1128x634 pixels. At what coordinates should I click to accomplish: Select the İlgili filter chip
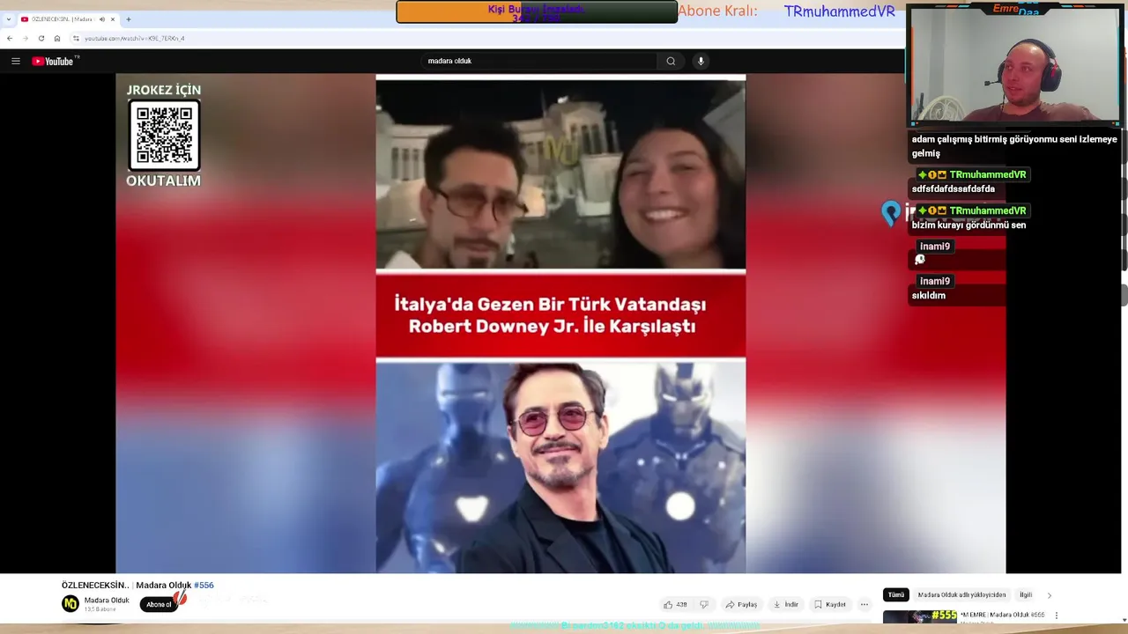1026,594
